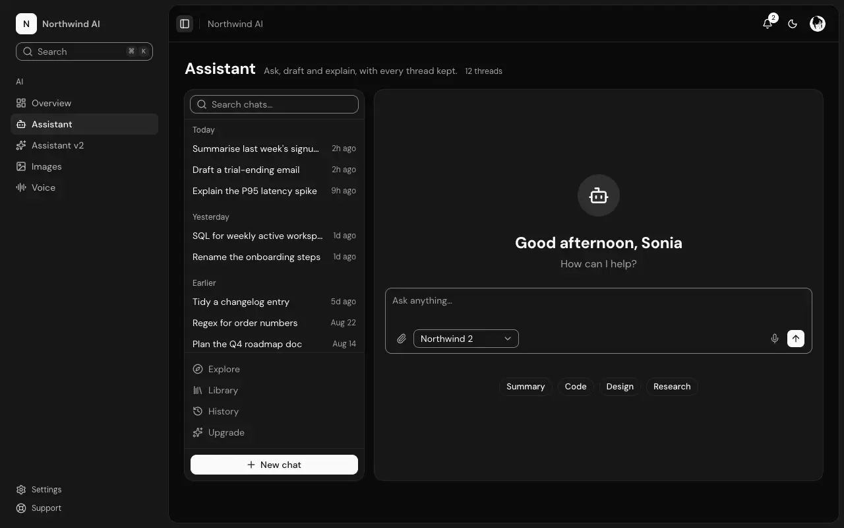
Task: Switch to light mode with the moon icon
Action: [793, 24]
